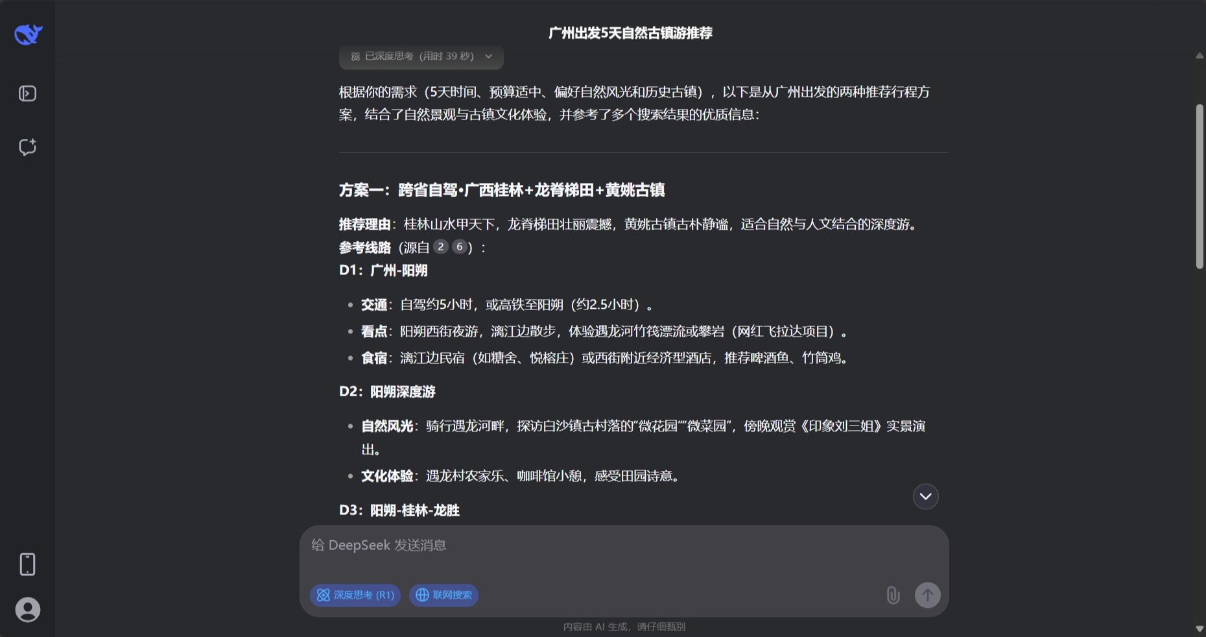This screenshot has width=1206, height=637.
Task: Click the 内容由 AI 生成 disclaimer text
Action: pyautogui.click(x=624, y=627)
